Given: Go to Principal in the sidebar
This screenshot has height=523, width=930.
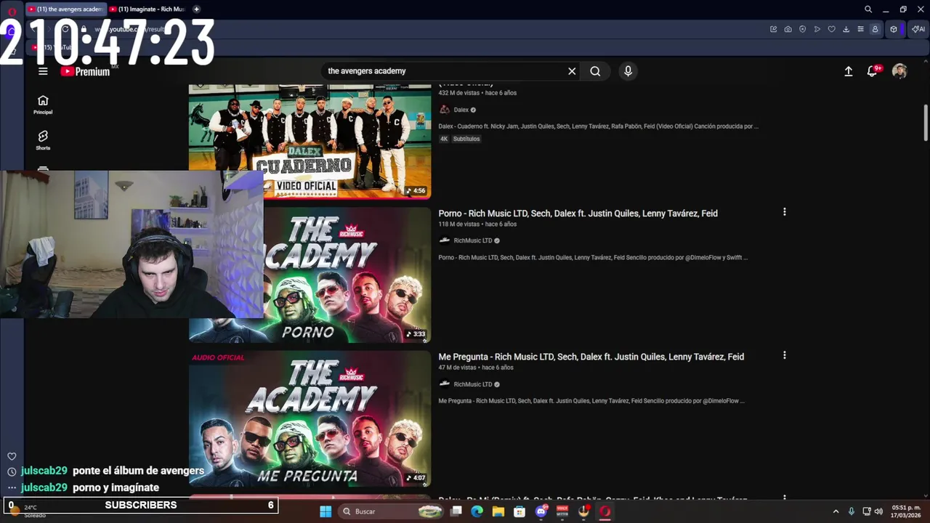Looking at the screenshot, I should (x=43, y=105).
